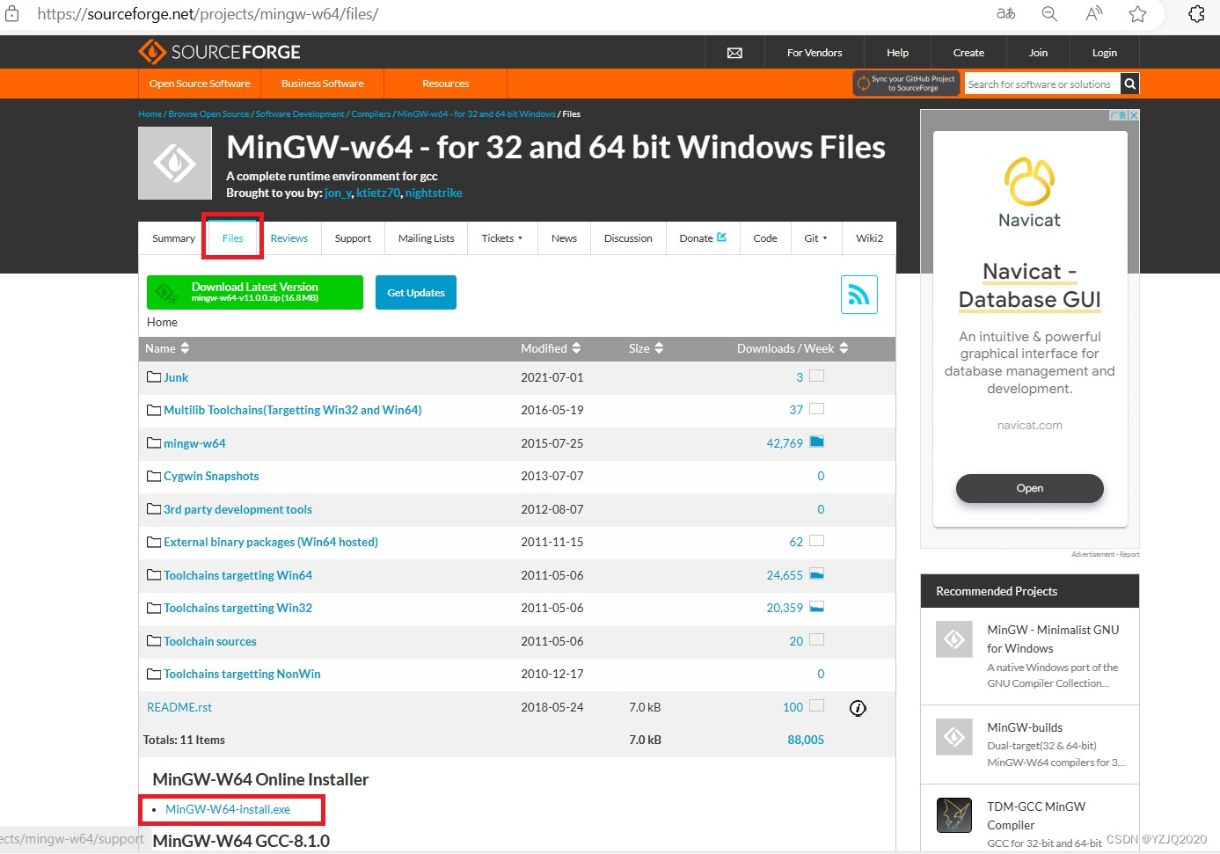Click the info icon beside README.rst
Viewport: 1220px width, 854px height.
point(858,708)
